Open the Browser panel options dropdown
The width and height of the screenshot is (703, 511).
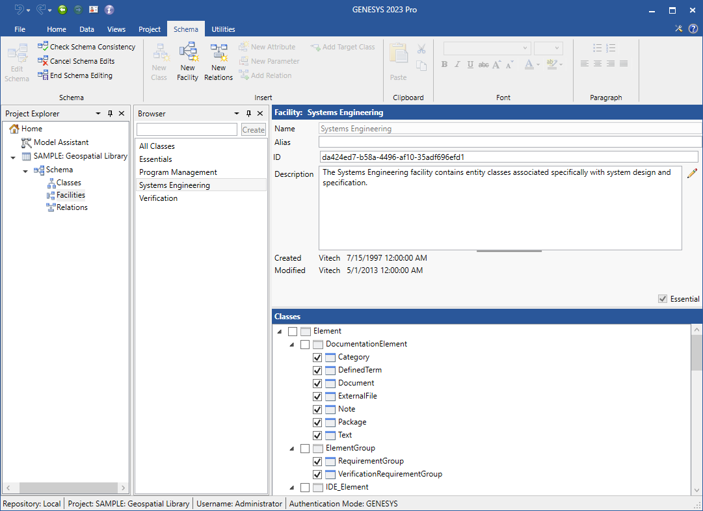pos(237,113)
